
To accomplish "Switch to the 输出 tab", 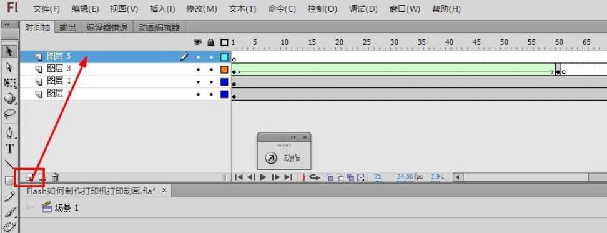I will 67,27.
